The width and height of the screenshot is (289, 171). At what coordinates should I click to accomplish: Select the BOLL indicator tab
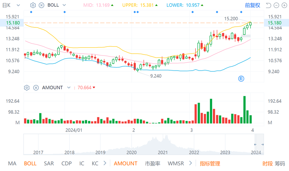click(30, 163)
